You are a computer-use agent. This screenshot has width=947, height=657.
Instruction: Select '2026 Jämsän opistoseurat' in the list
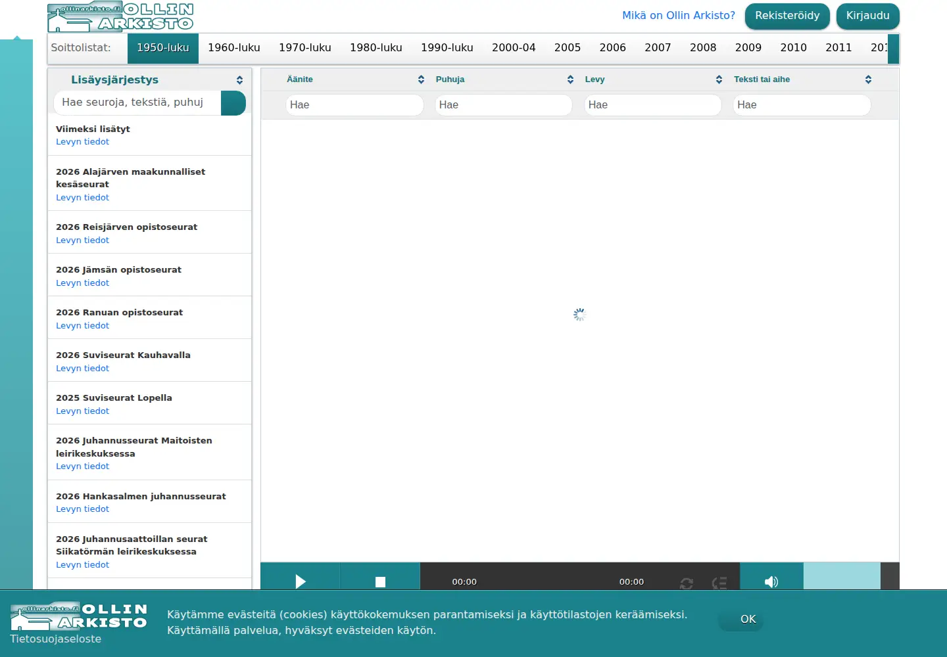[x=118, y=269]
